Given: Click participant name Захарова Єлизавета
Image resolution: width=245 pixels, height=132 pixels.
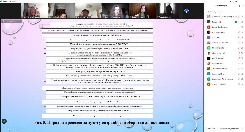Looking at the screenshot, I should (219, 69).
